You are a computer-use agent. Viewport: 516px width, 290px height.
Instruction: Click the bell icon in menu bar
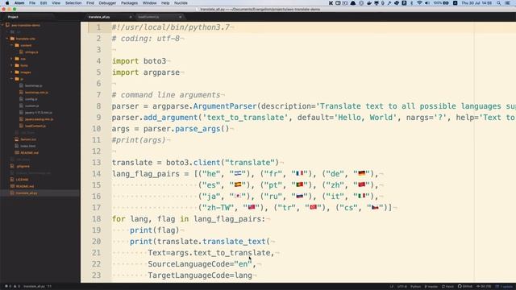353,3
